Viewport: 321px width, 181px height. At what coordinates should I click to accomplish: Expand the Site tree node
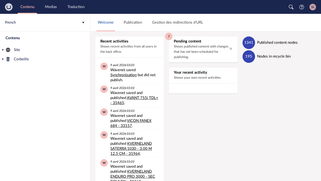point(3,50)
